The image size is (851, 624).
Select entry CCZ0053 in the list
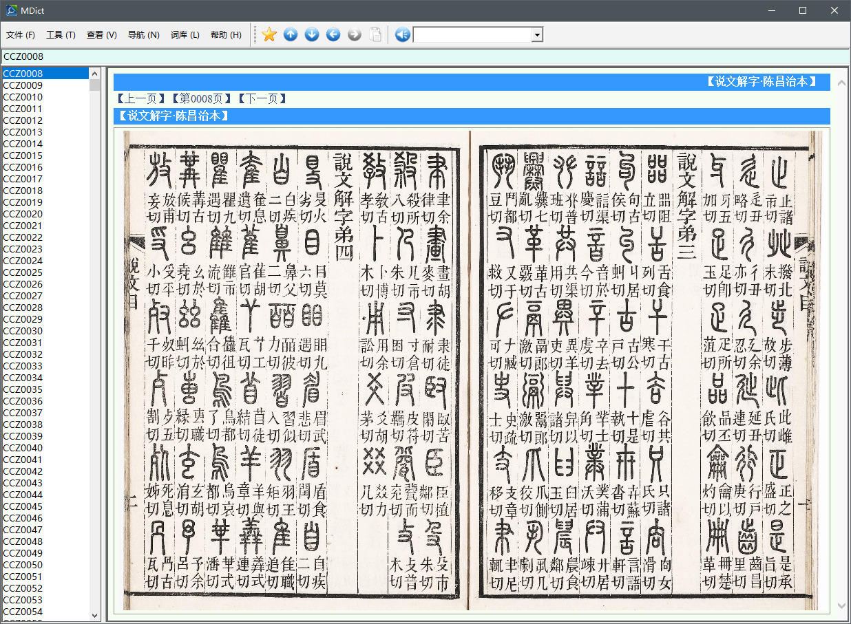(45, 600)
